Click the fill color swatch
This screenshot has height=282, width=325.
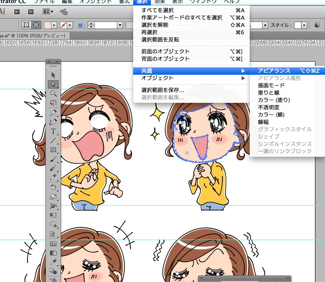point(48,25)
